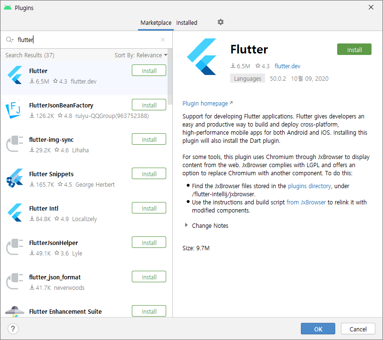Click the Localizely vendor name
Viewport: 383px width, 340px height.
pos(85,219)
